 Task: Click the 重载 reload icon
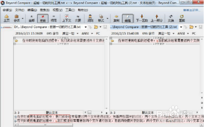182,18
